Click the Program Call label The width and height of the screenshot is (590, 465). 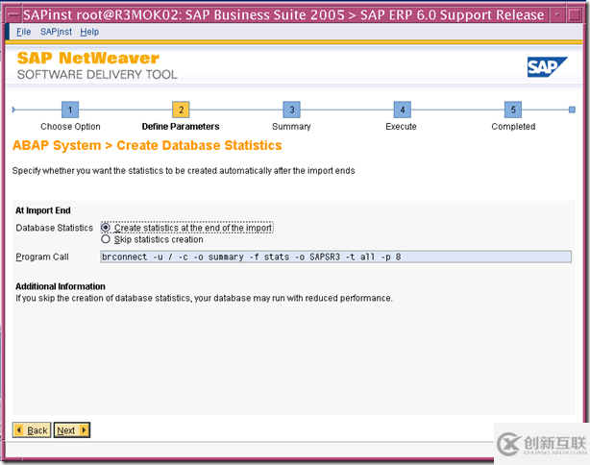(x=42, y=257)
